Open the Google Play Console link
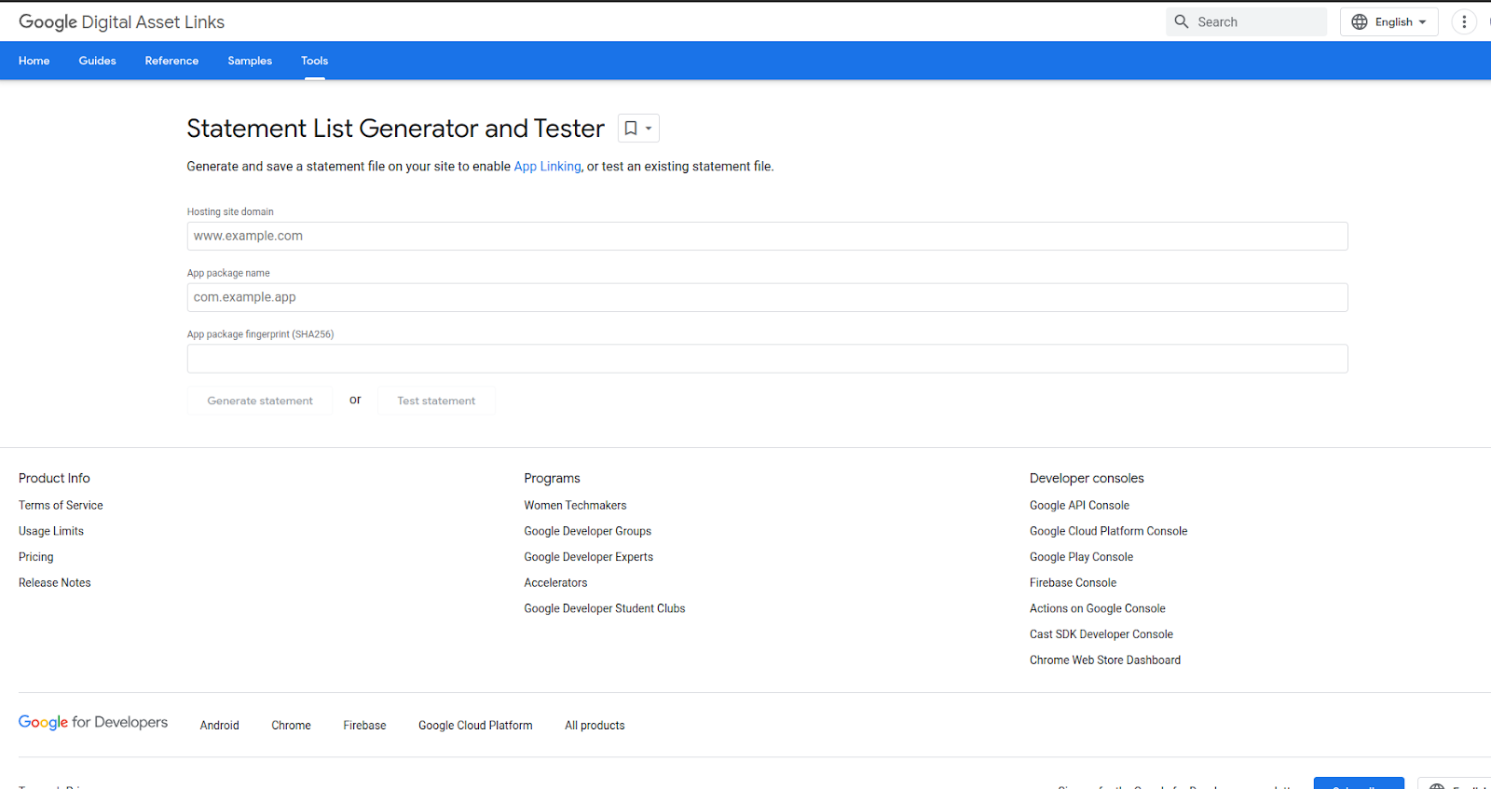The height and width of the screenshot is (789, 1491). tap(1081, 557)
